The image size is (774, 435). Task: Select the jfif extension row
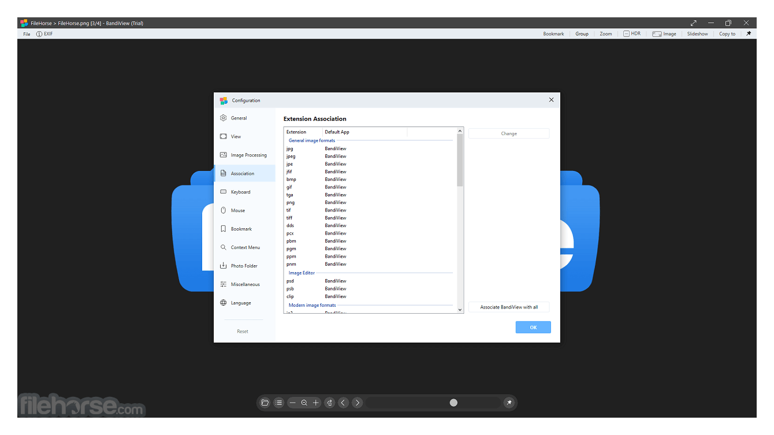[x=370, y=172]
